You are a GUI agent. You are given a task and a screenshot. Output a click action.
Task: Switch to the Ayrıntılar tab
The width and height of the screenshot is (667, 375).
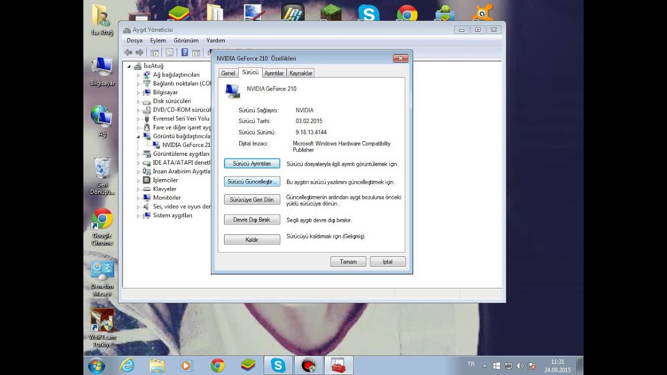tap(274, 73)
